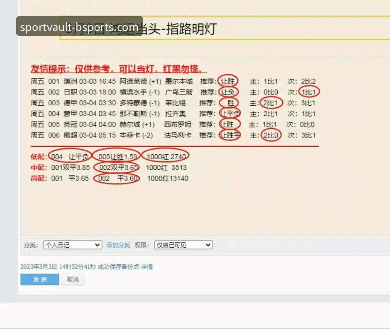This screenshot has width=390, height=329.
Task: Click the 高配 label
Action: pos(39,178)
